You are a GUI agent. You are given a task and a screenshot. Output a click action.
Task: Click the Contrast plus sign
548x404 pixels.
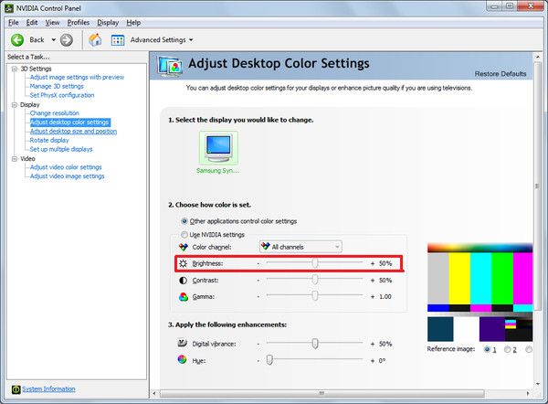373,281
